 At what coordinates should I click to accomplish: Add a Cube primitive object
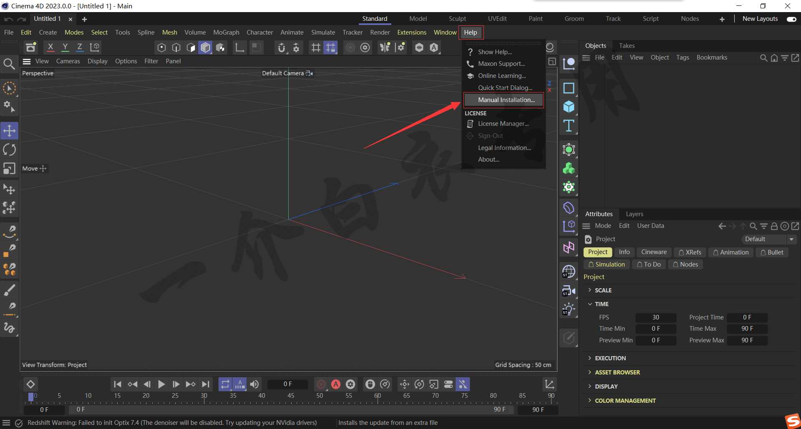coord(569,107)
